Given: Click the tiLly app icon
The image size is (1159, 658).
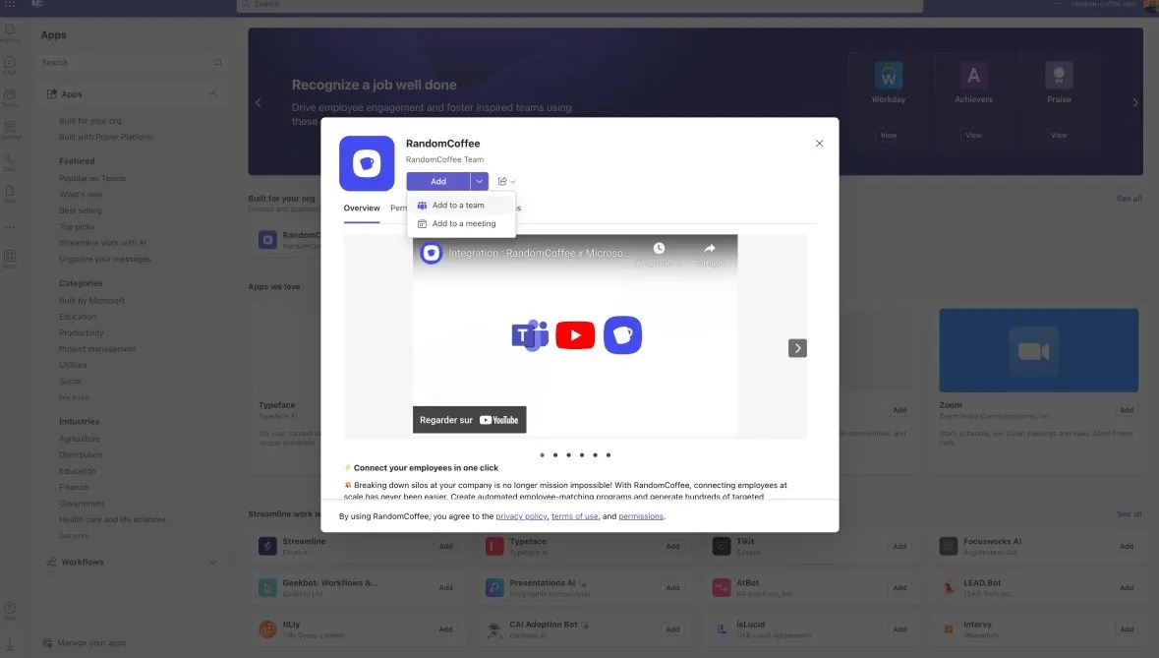Looking at the screenshot, I should pyautogui.click(x=267, y=629).
